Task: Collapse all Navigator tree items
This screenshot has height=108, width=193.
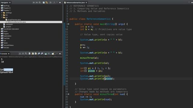Action: (43, 3)
